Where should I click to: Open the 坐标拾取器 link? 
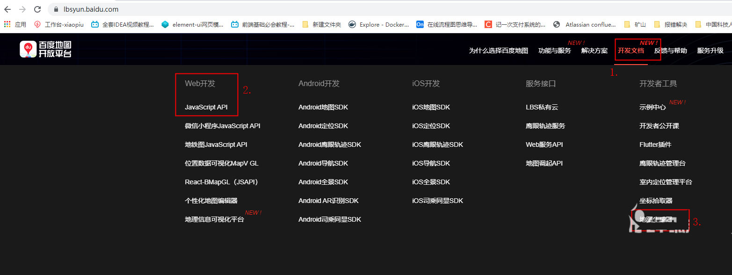(x=656, y=201)
